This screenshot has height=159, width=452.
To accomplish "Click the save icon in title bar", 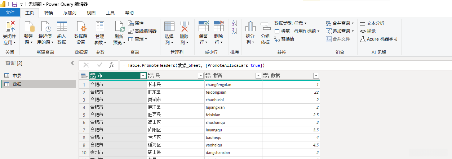I will [15, 4].
